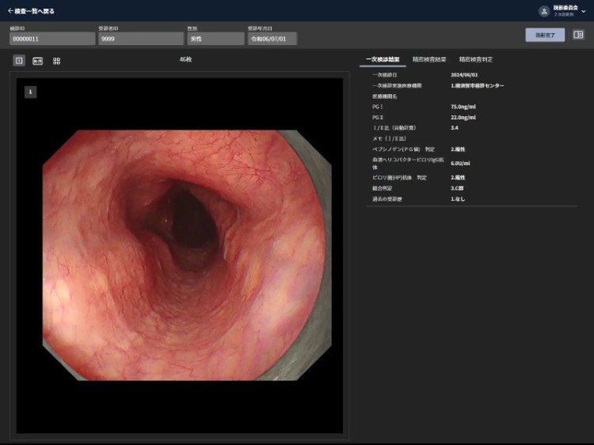Click the 検診ID field showing 00000011
594x445 pixels.
tap(52, 39)
